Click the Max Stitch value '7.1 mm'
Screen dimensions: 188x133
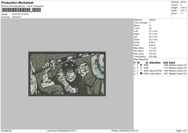(x=153, y=48)
